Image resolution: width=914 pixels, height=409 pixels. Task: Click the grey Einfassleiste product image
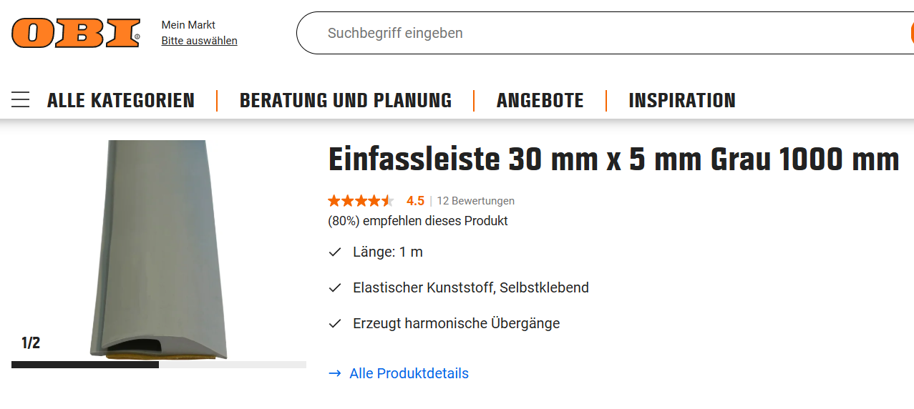point(159,249)
